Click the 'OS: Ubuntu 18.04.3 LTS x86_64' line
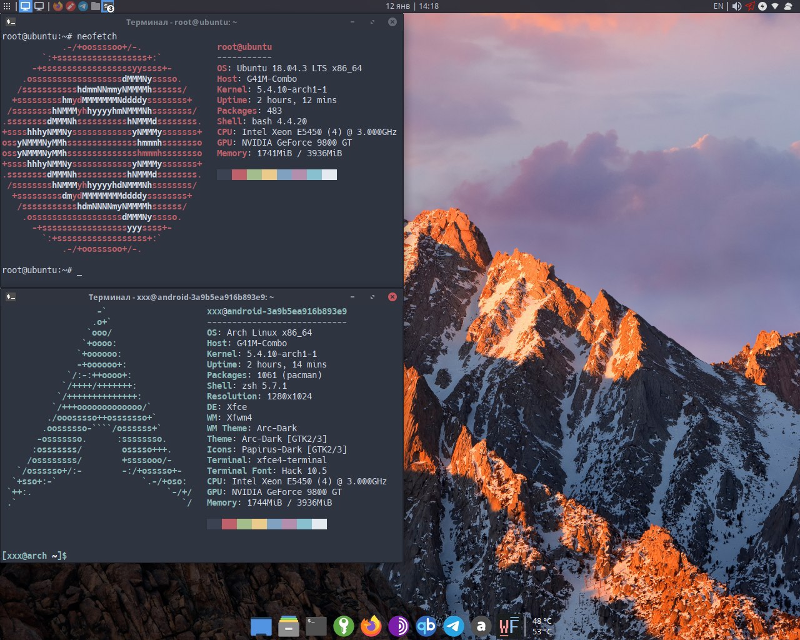 289,68
